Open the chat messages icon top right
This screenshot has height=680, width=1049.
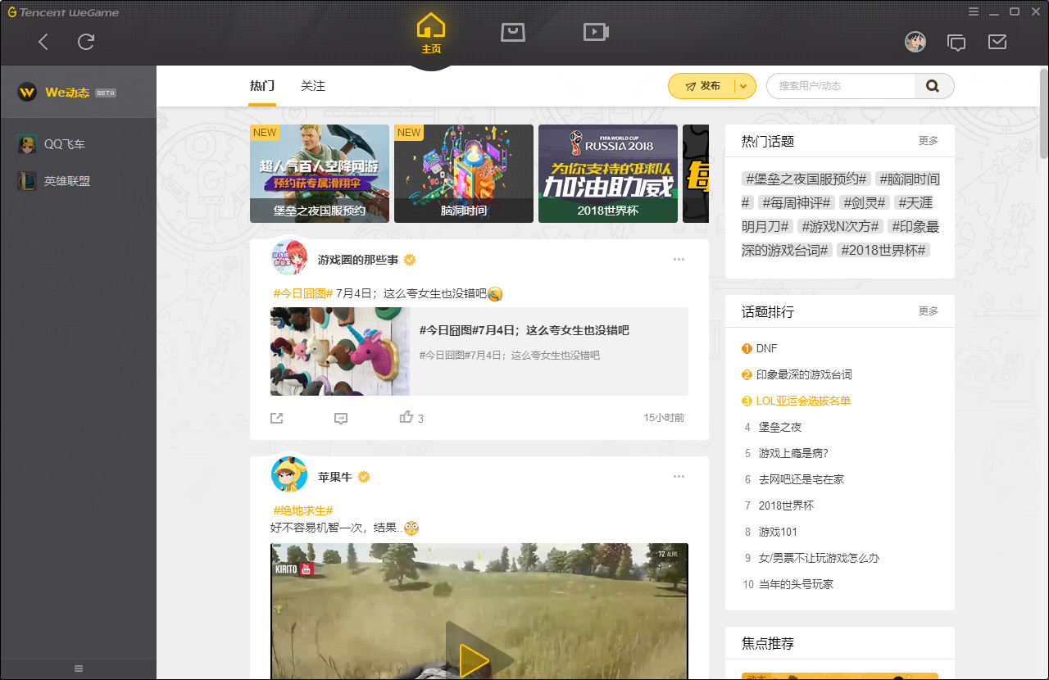(956, 42)
